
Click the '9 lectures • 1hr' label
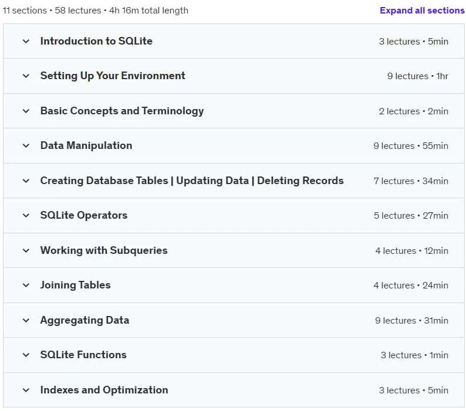[x=417, y=76]
